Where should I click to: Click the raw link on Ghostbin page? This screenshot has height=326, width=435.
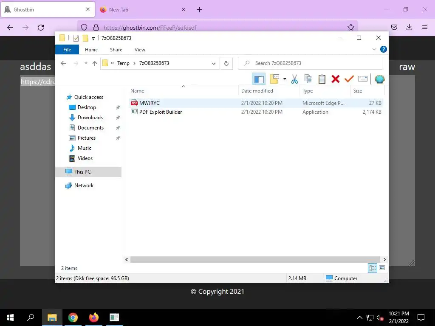click(x=407, y=67)
